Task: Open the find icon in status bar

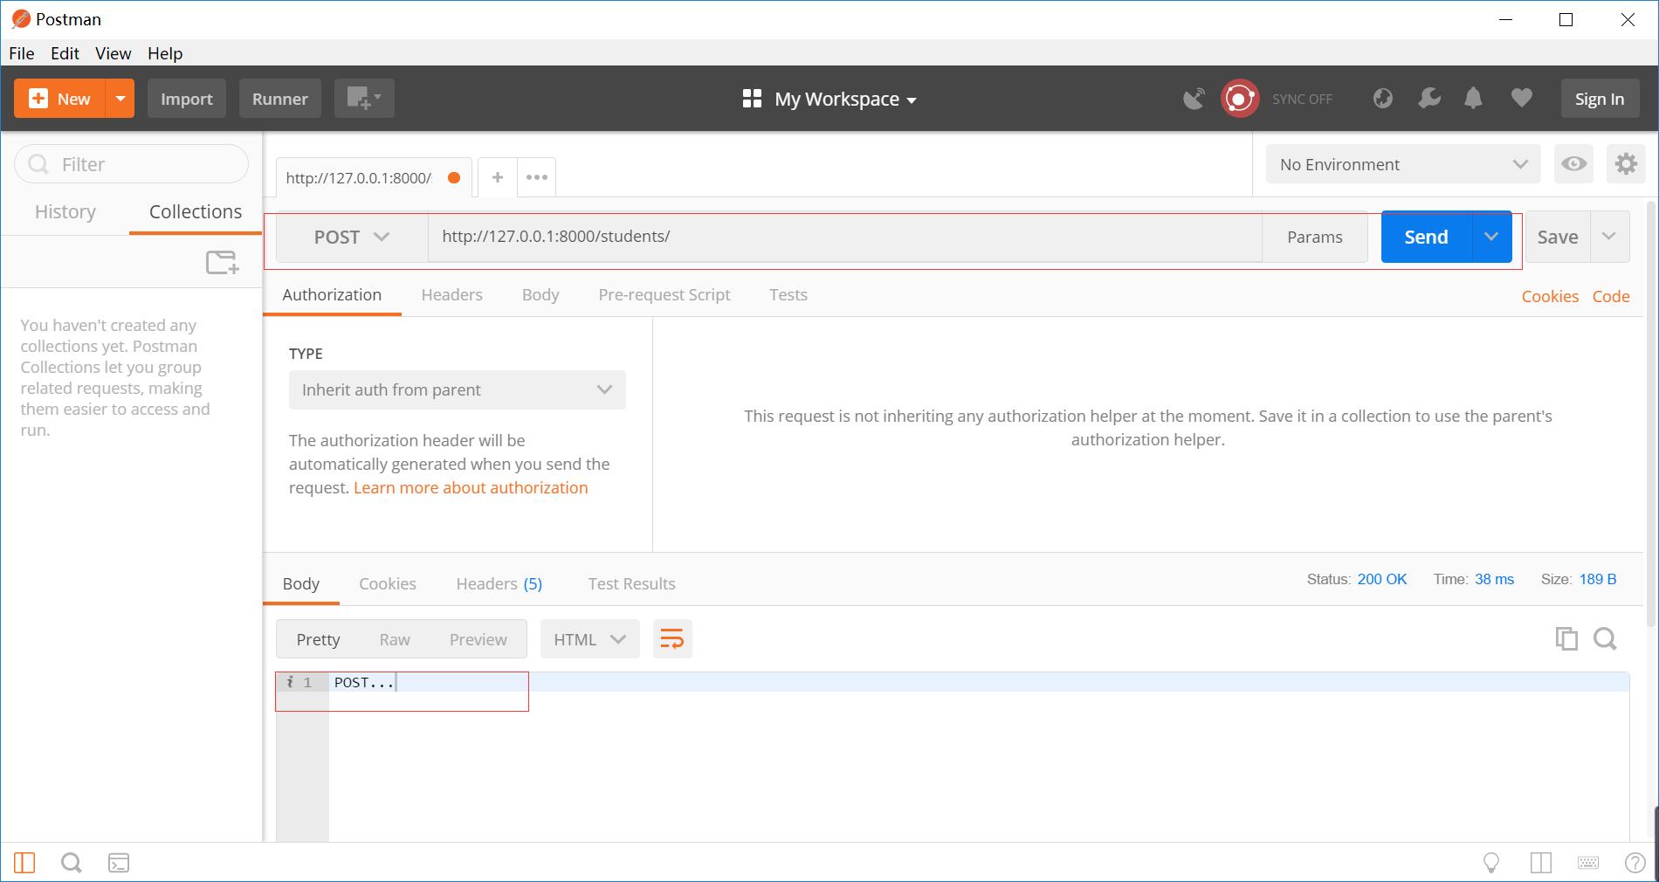Action: point(72,863)
